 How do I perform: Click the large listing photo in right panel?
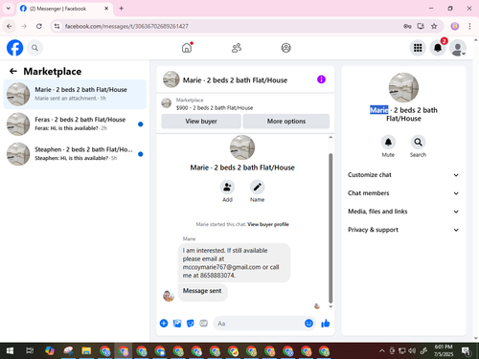point(403,87)
